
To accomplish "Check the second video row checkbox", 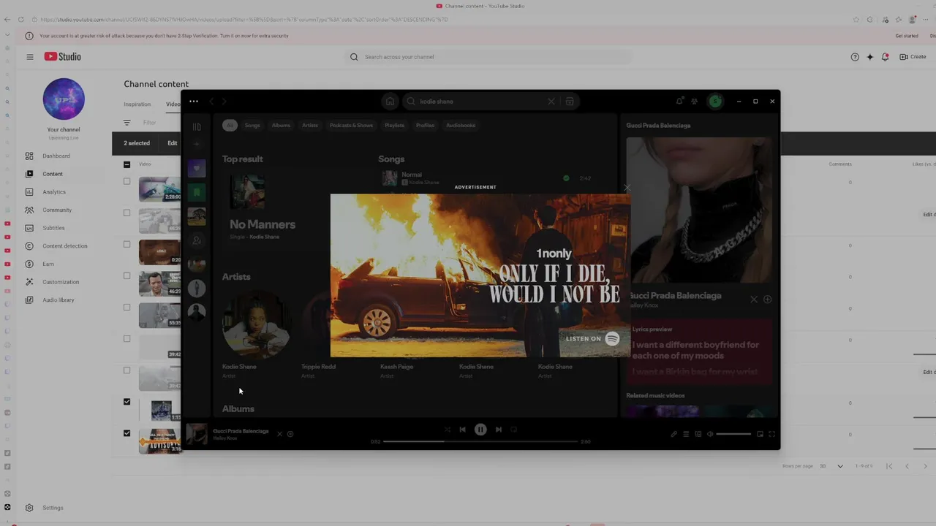I will coord(127,213).
